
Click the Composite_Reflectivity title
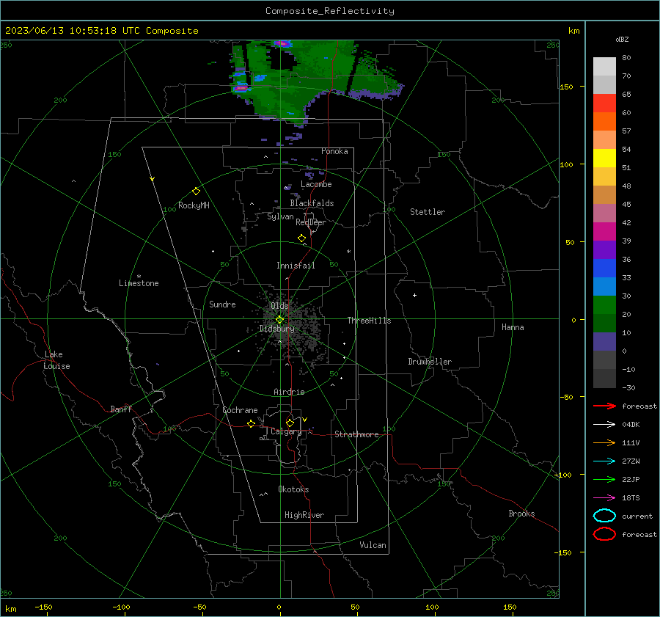click(330, 11)
